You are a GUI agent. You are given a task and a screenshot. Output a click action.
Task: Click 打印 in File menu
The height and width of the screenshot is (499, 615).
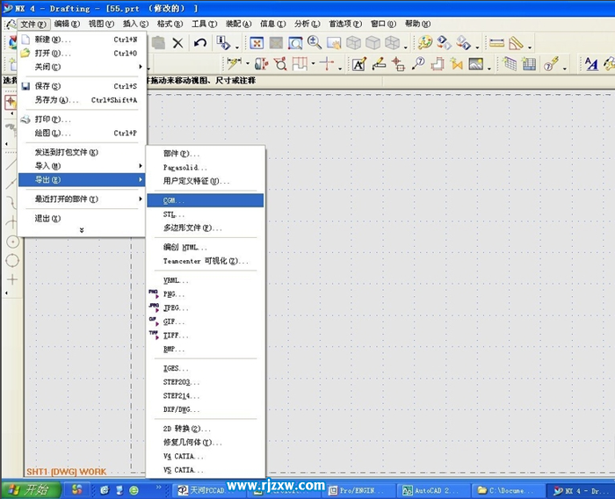click(82, 119)
